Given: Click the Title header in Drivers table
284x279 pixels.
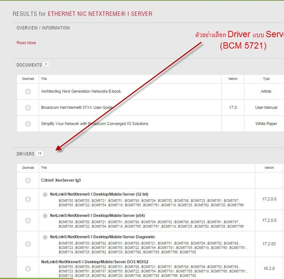Looking at the screenshot, I should coord(44,167).
